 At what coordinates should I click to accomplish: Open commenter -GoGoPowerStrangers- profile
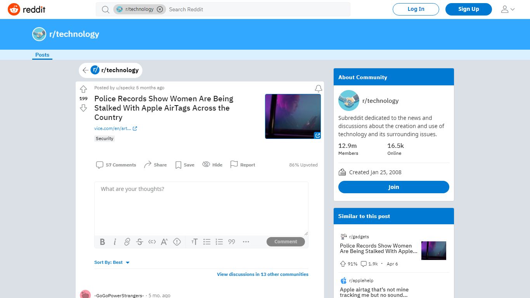click(119, 295)
